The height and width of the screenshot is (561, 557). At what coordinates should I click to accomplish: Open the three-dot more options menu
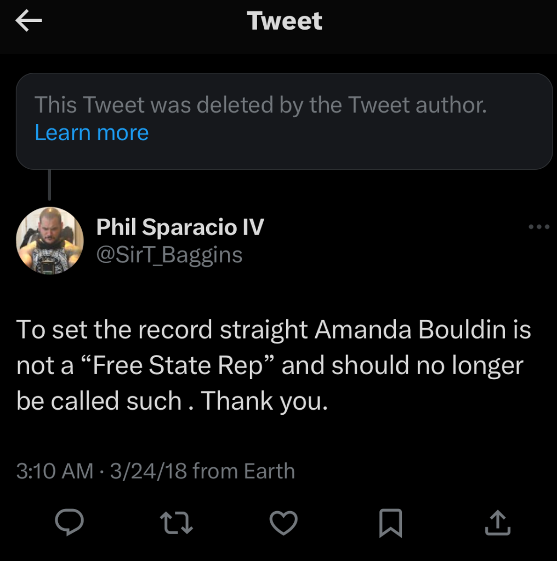click(538, 227)
